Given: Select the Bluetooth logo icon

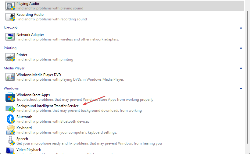Looking at the screenshot, I should click(11, 119).
